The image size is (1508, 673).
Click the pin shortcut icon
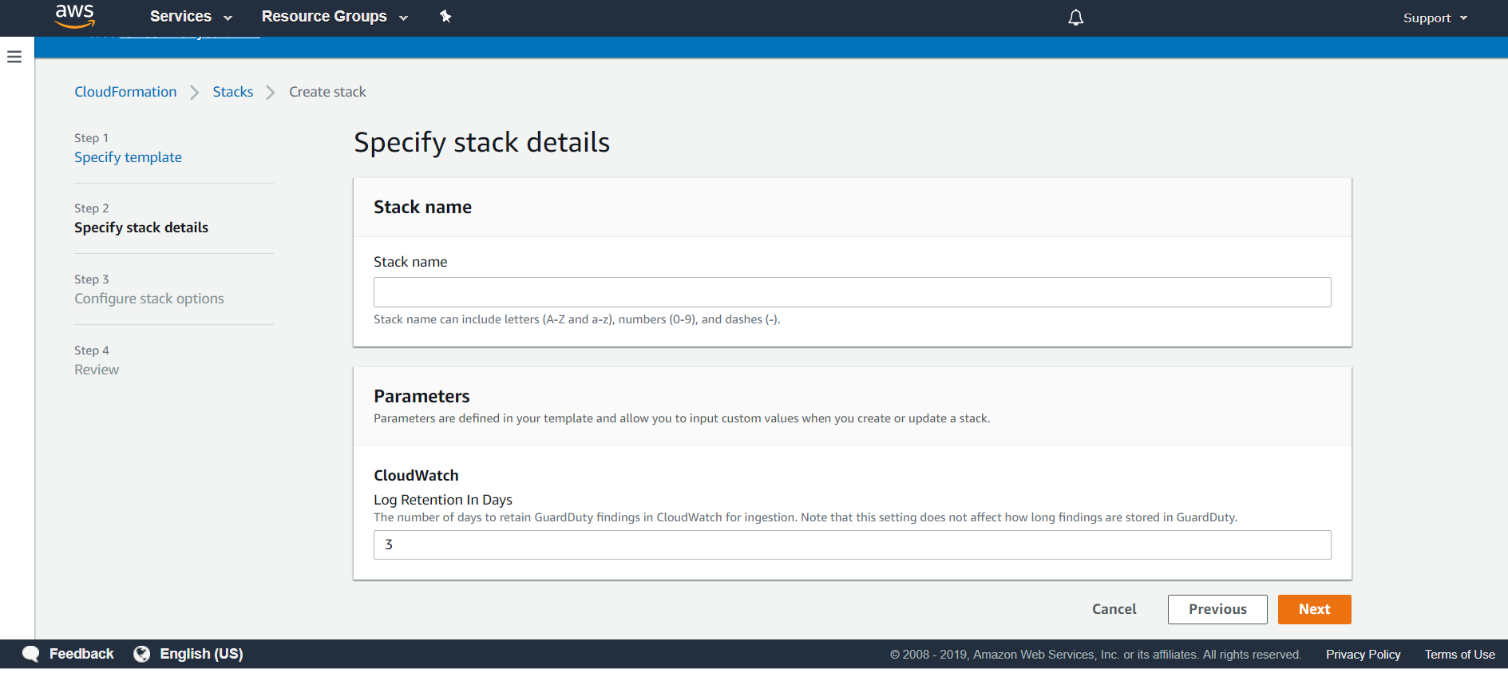click(445, 17)
